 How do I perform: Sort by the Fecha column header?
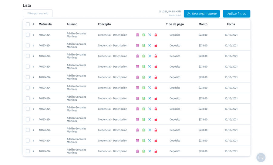pos(231,24)
